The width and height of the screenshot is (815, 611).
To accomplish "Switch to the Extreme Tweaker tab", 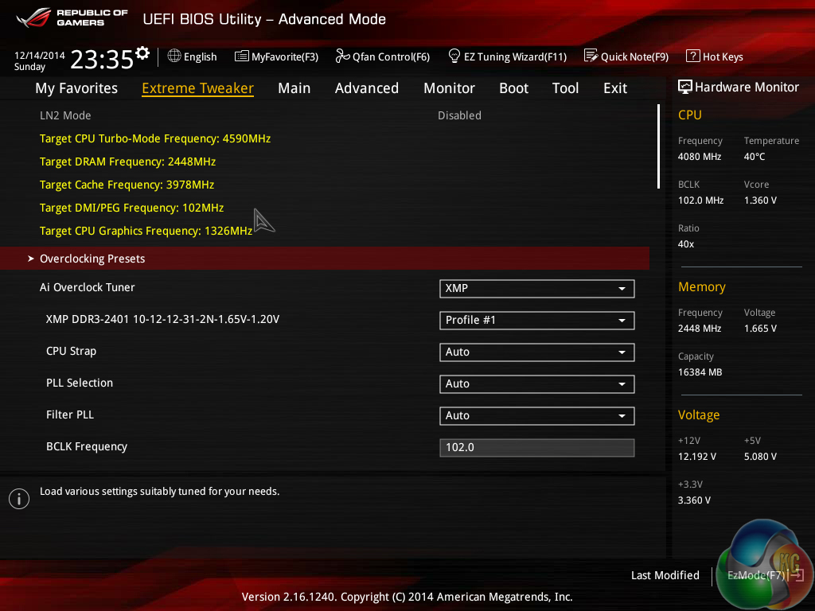I will [197, 88].
